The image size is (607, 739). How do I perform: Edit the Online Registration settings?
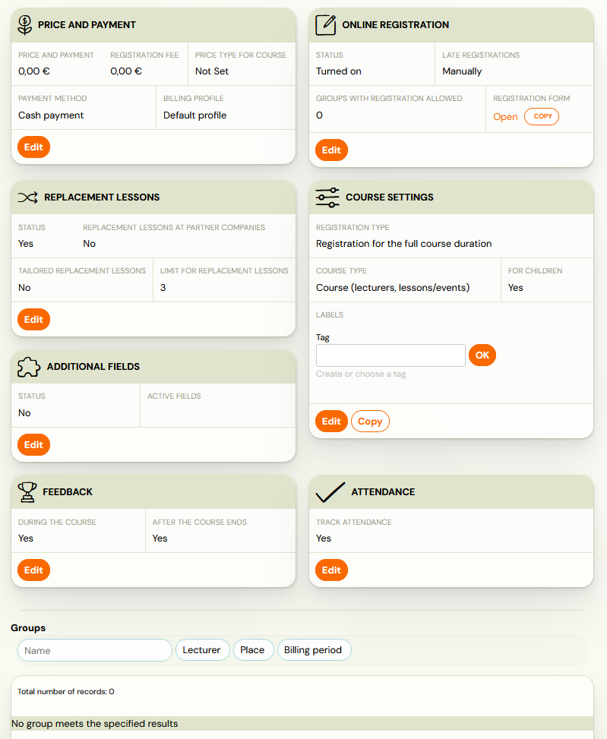(x=331, y=150)
